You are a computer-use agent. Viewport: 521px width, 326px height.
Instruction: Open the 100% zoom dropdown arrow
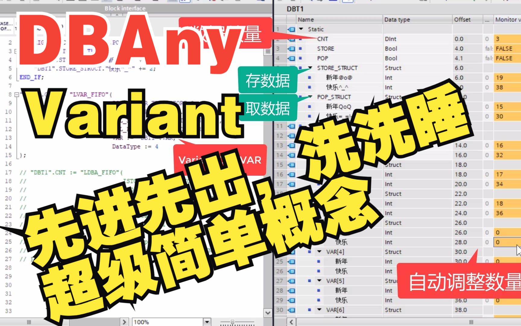pos(207,322)
